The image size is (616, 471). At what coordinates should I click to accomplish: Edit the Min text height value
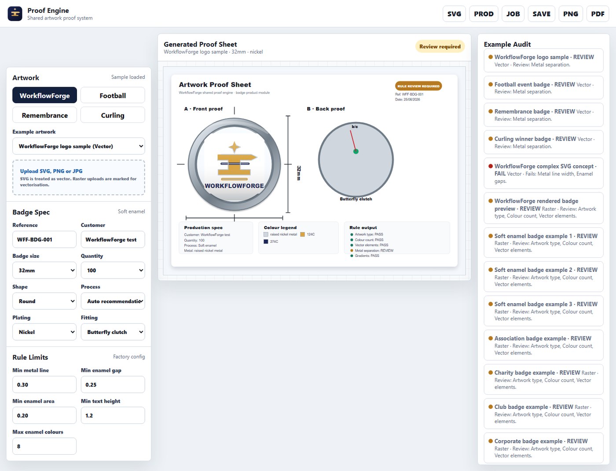tap(113, 415)
